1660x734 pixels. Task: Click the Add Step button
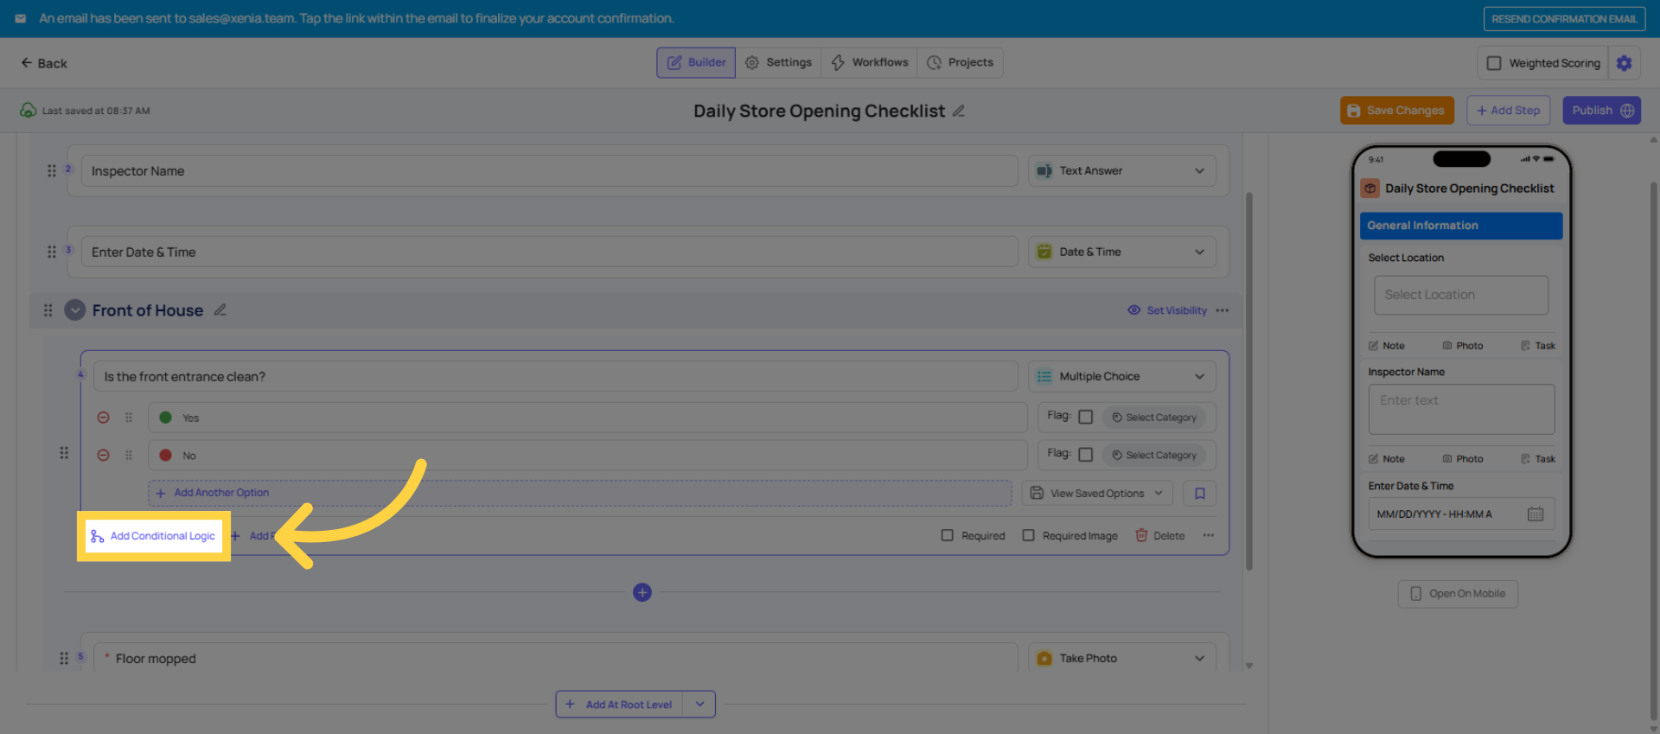(x=1509, y=111)
